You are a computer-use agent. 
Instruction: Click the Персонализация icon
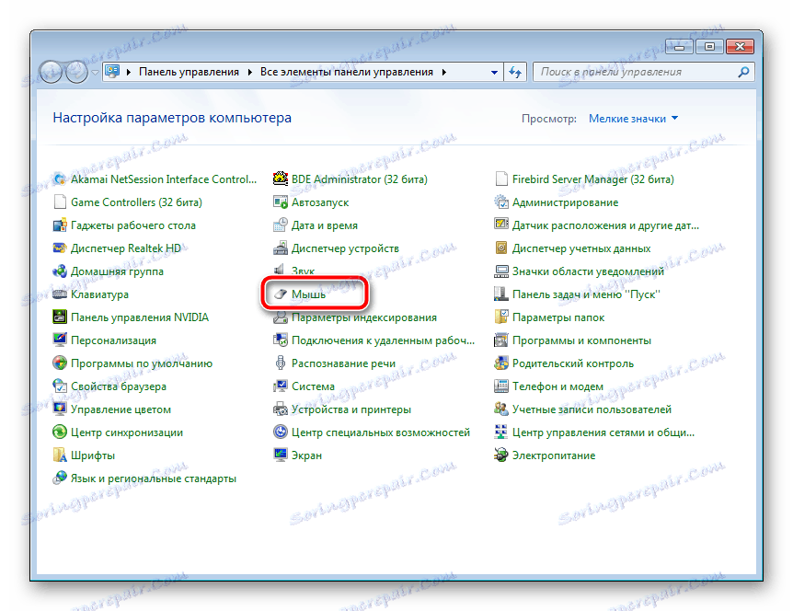click(x=60, y=340)
